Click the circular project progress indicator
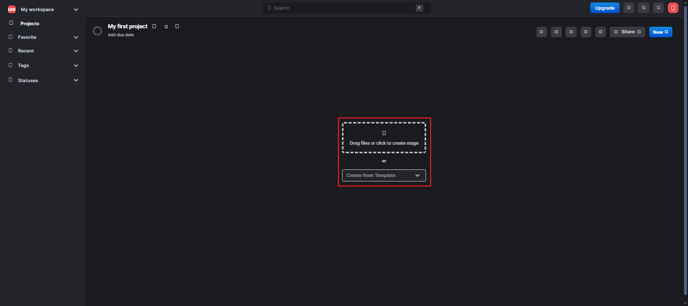Viewport: 688px width, 306px height. 97,31
